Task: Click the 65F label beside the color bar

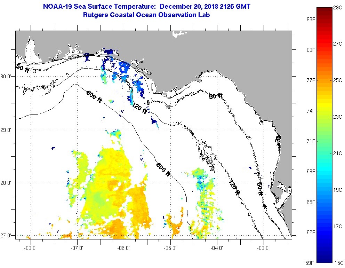Action: 311,202
